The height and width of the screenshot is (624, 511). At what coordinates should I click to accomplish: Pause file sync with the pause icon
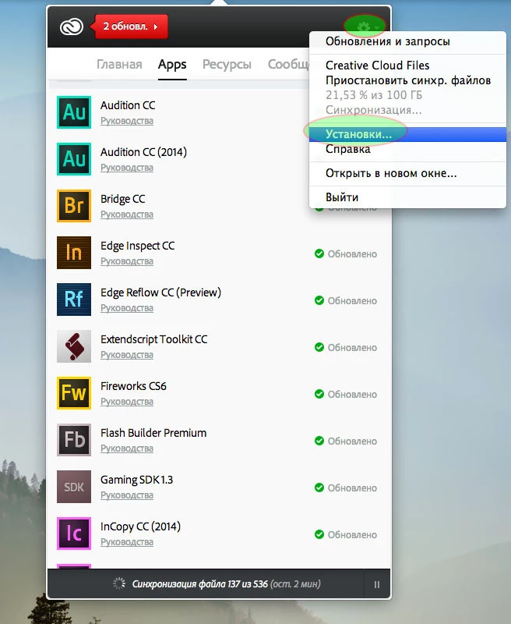tap(377, 584)
